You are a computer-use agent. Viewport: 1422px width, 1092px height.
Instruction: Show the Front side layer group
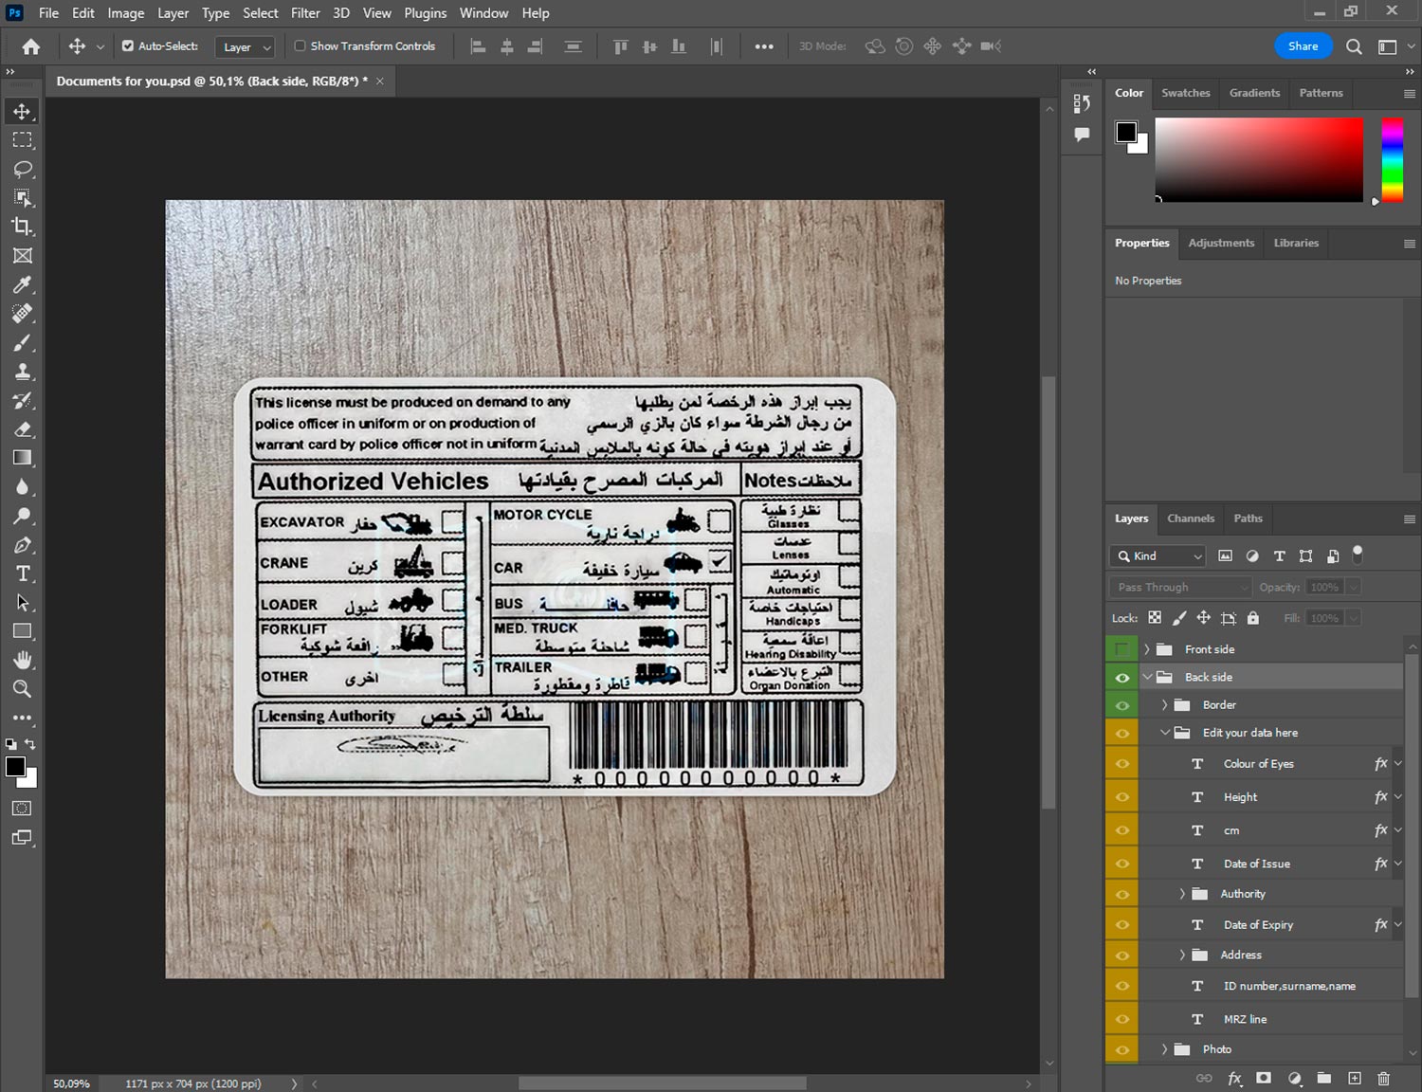point(1122,649)
